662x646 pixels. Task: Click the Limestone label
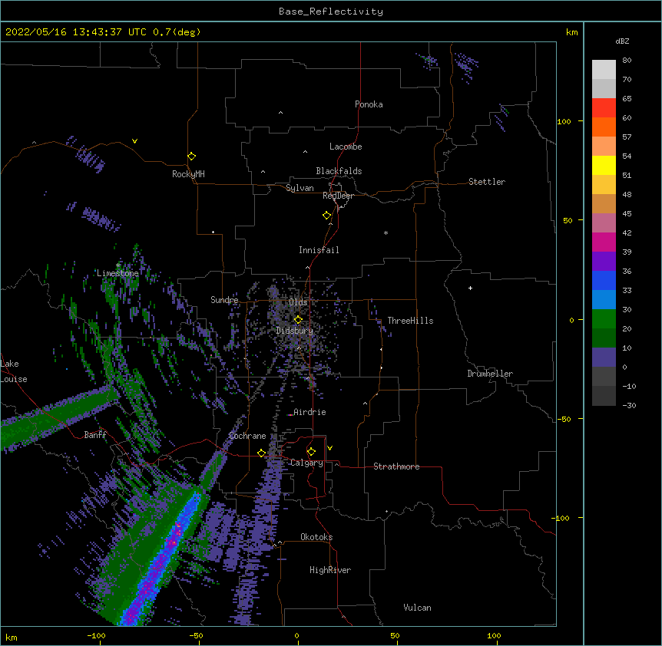pyautogui.click(x=118, y=273)
